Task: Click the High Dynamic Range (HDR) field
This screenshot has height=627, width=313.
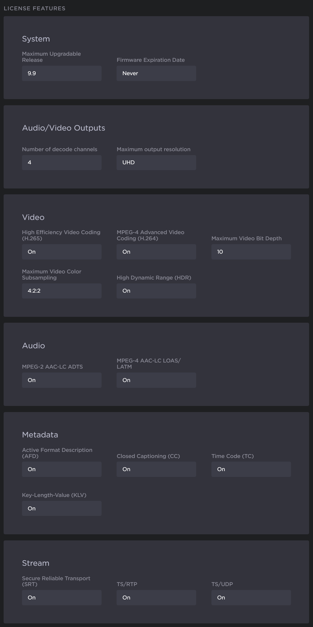Action: [156, 291]
